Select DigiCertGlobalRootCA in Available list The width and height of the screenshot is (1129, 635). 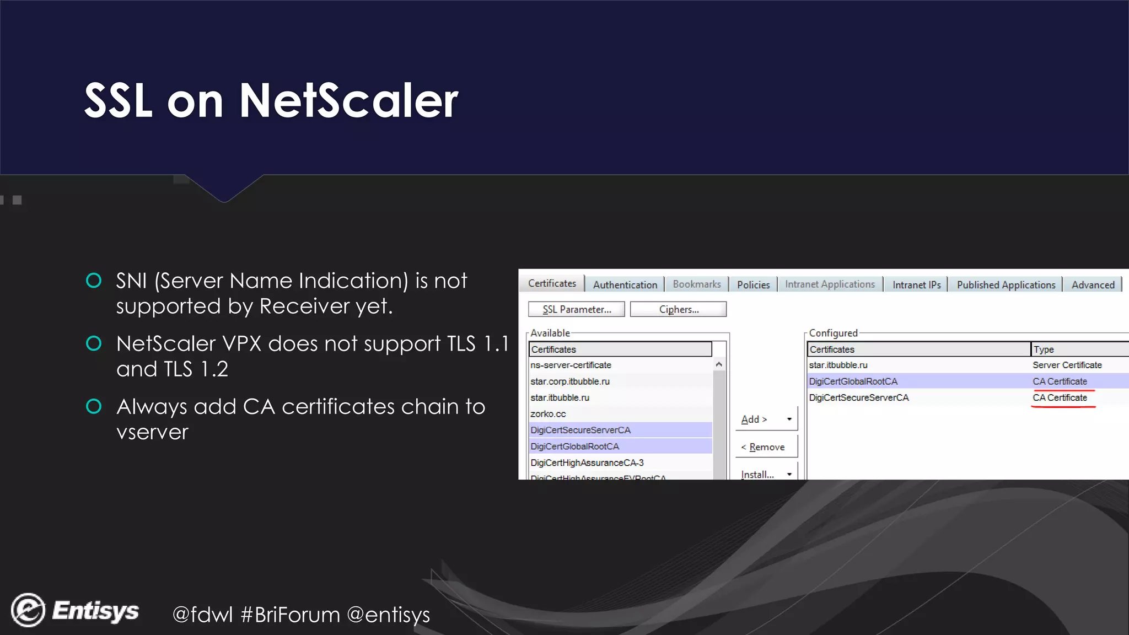[x=620, y=446]
